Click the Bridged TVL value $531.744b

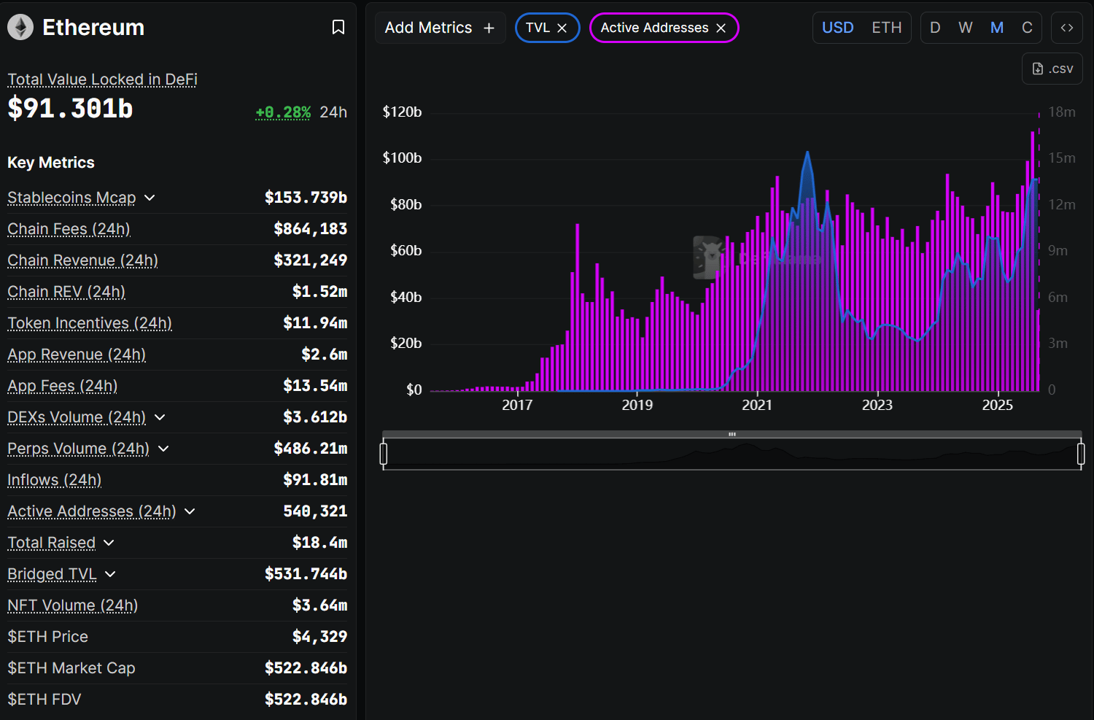click(306, 574)
